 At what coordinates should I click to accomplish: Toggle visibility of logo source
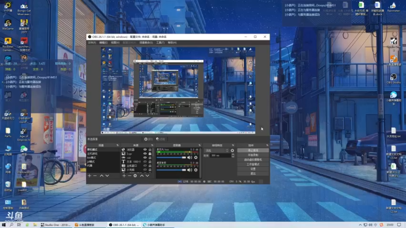point(145,154)
